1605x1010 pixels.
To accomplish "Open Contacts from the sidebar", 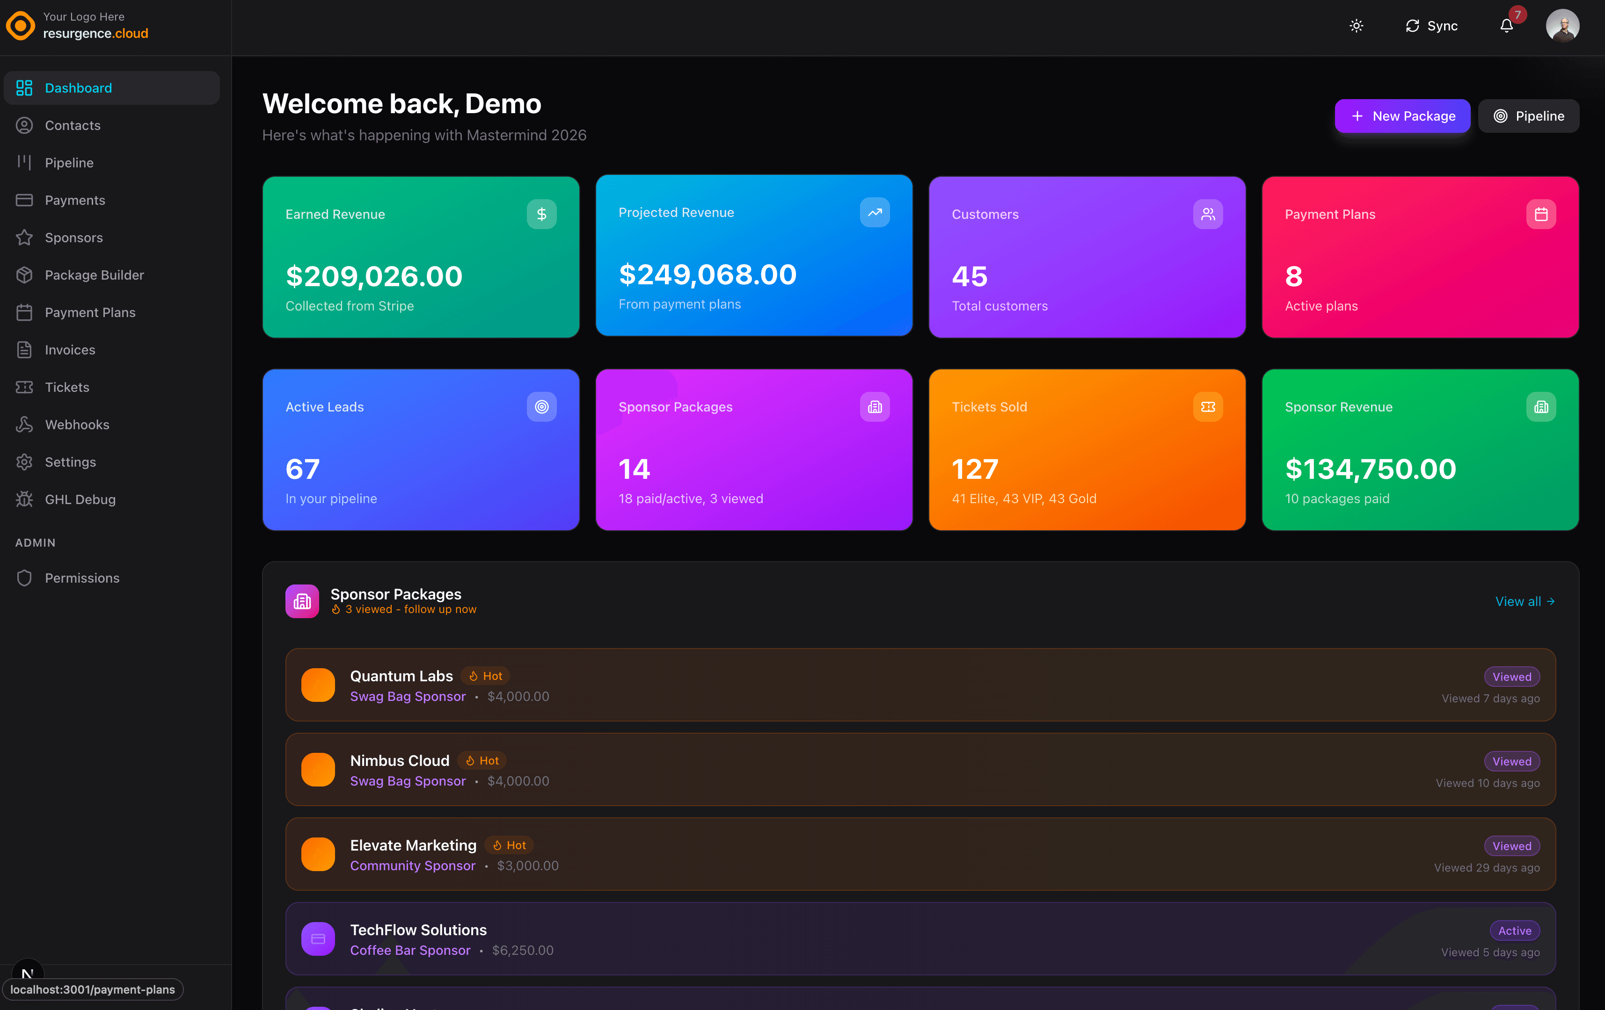I will pyautogui.click(x=73, y=124).
